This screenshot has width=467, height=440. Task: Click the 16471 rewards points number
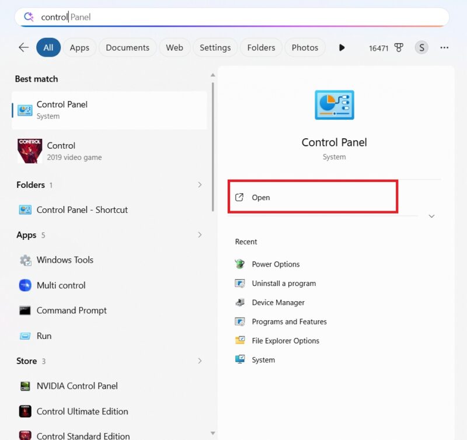point(378,48)
